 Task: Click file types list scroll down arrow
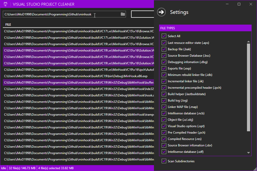click(249, 153)
